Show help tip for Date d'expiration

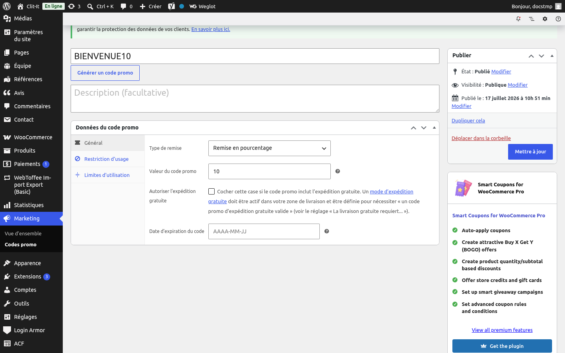[x=326, y=231]
